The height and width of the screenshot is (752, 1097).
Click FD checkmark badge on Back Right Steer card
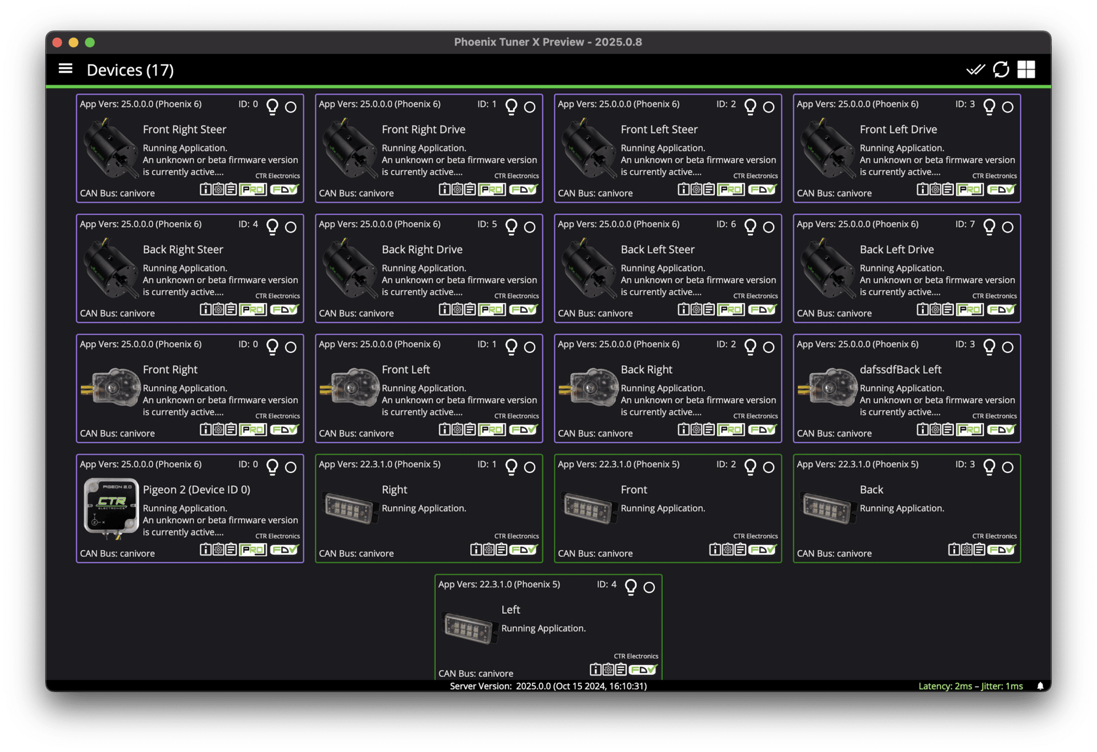pyautogui.click(x=285, y=309)
